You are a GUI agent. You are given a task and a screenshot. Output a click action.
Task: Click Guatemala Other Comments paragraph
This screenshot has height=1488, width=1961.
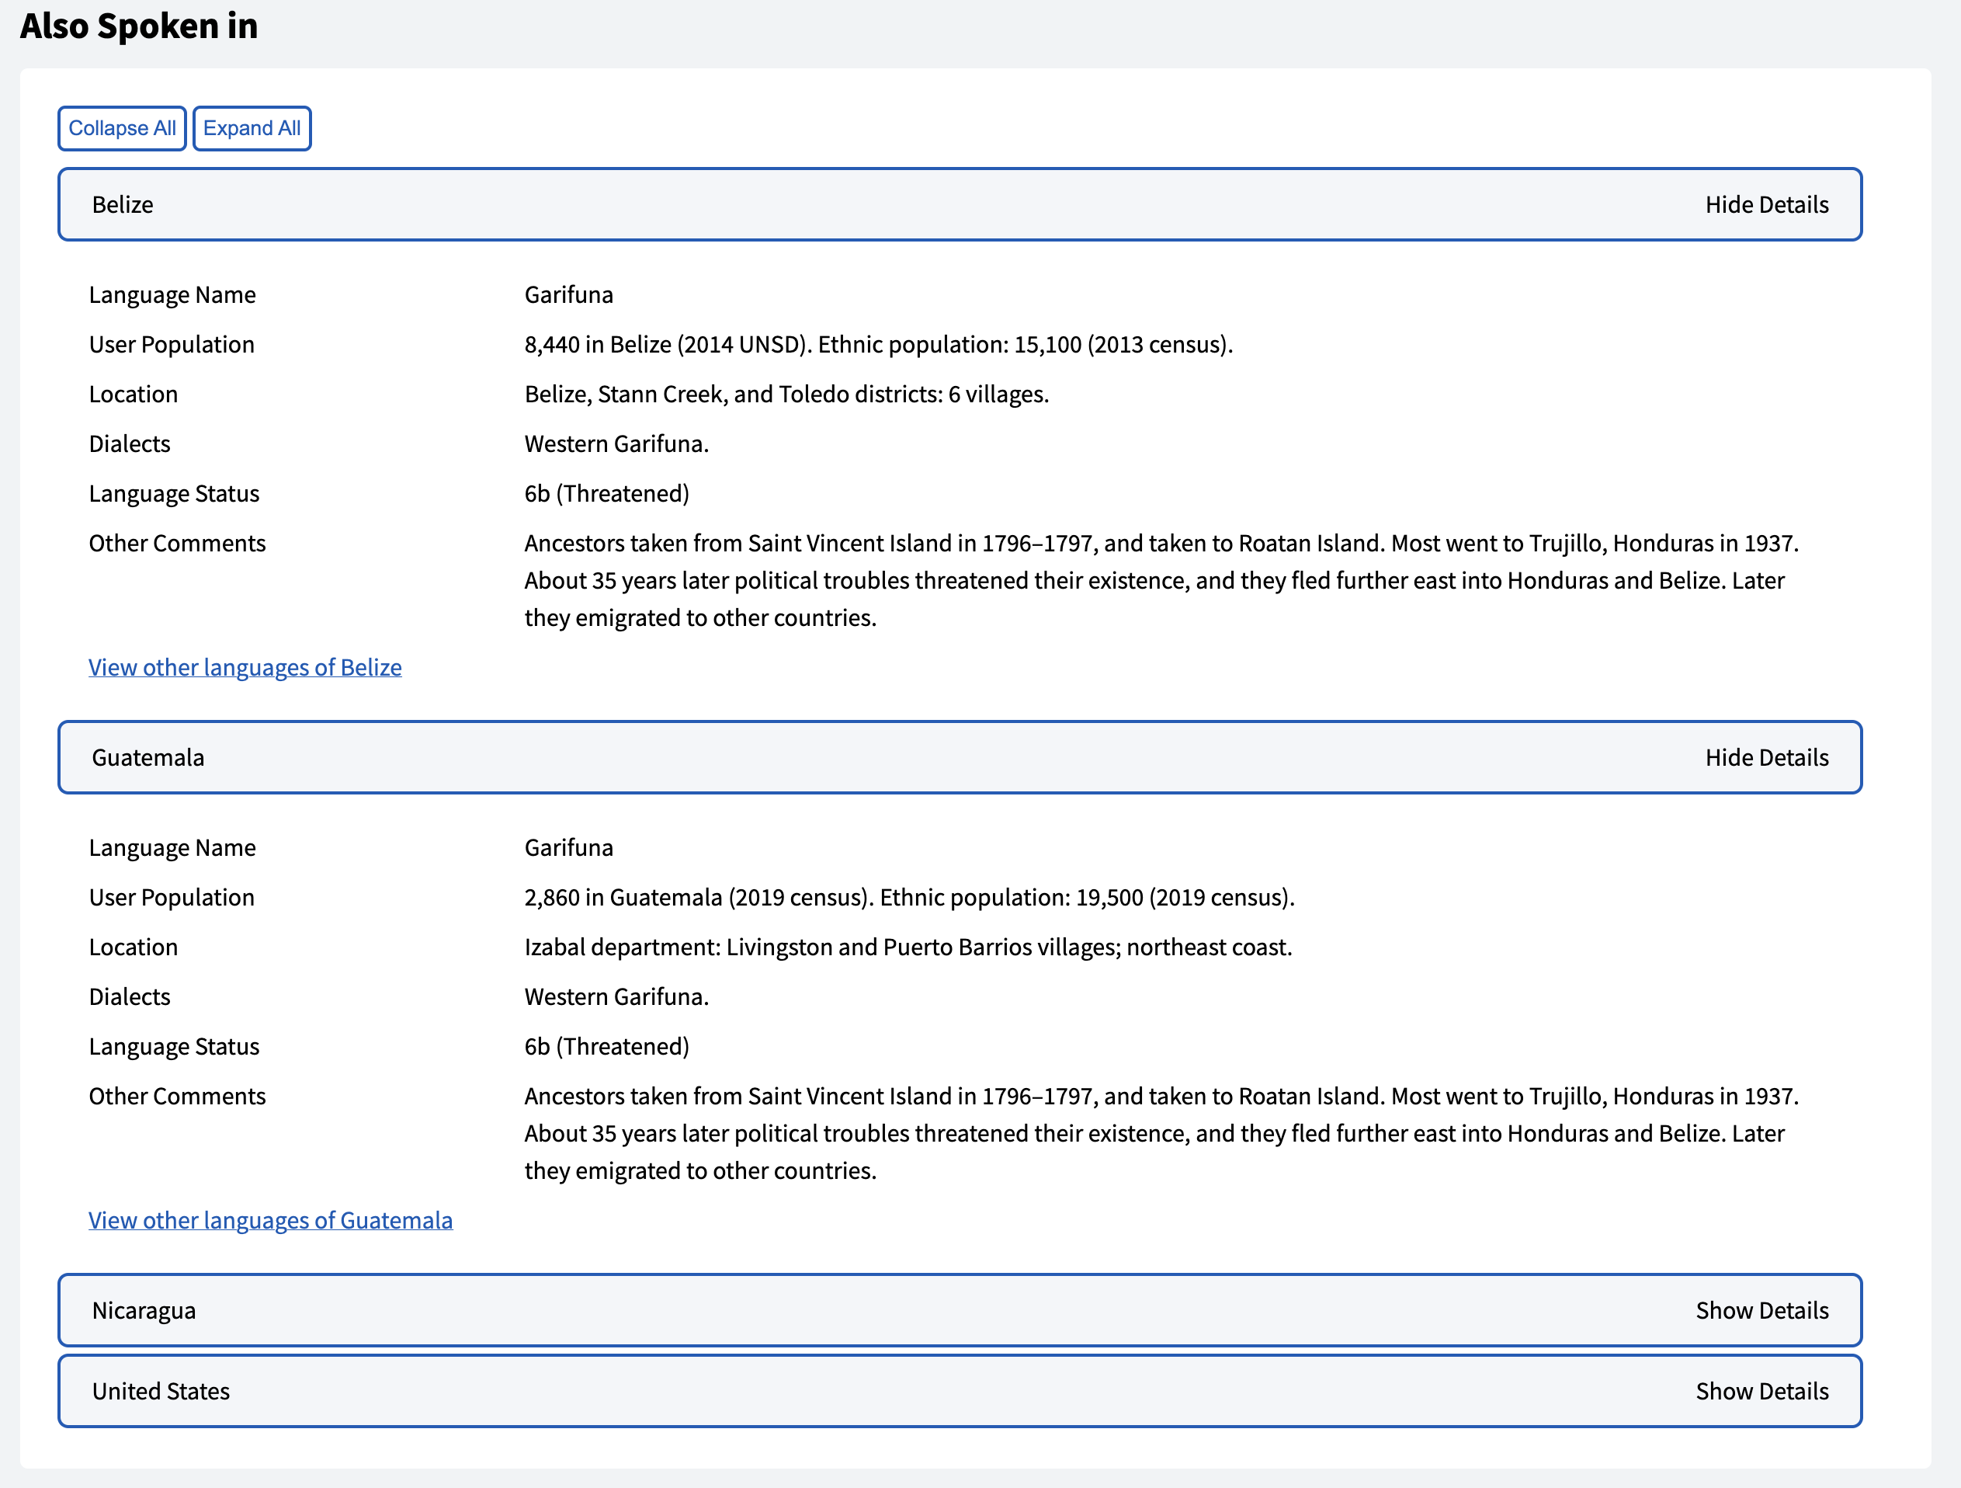[x=1160, y=1133]
